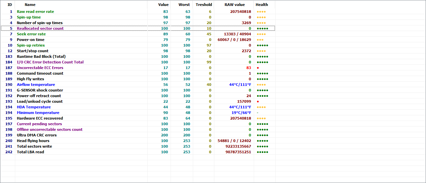Sort by the RAW value column header
The image size is (426, 183).
point(234,5)
